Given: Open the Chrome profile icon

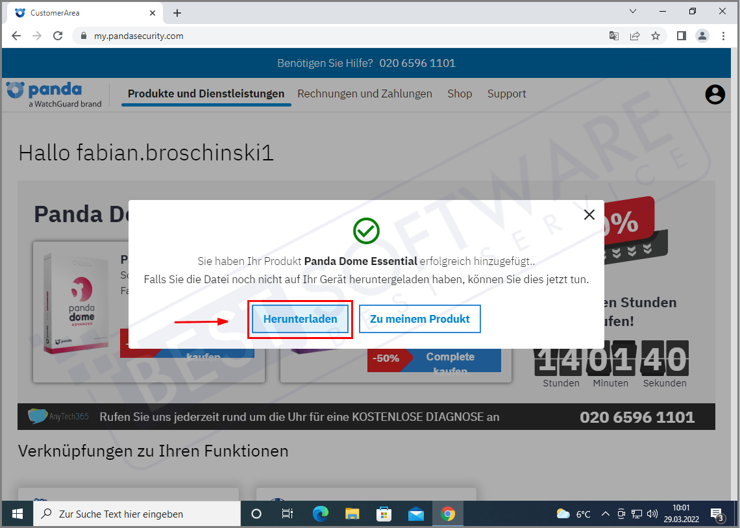Looking at the screenshot, I should tap(702, 36).
